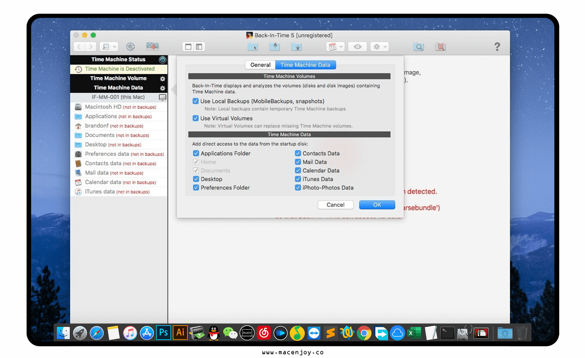This screenshot has height=358, width=585.
Task: Select Macintosh HD in sidebar
Action: click(119, 107)
